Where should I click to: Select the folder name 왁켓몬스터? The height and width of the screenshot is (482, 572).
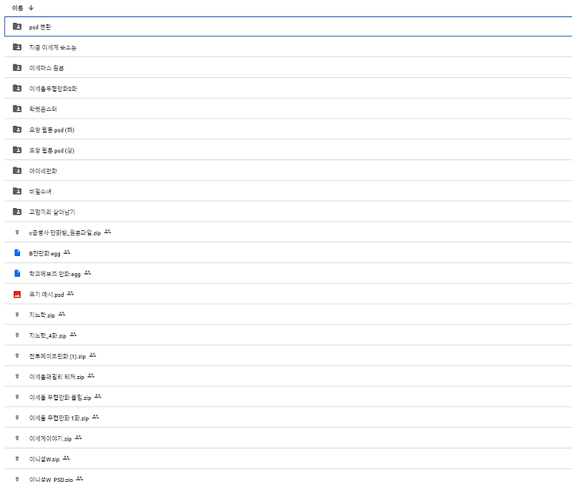[43, 109]
